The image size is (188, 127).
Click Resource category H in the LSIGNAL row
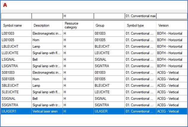click(78, 60)
